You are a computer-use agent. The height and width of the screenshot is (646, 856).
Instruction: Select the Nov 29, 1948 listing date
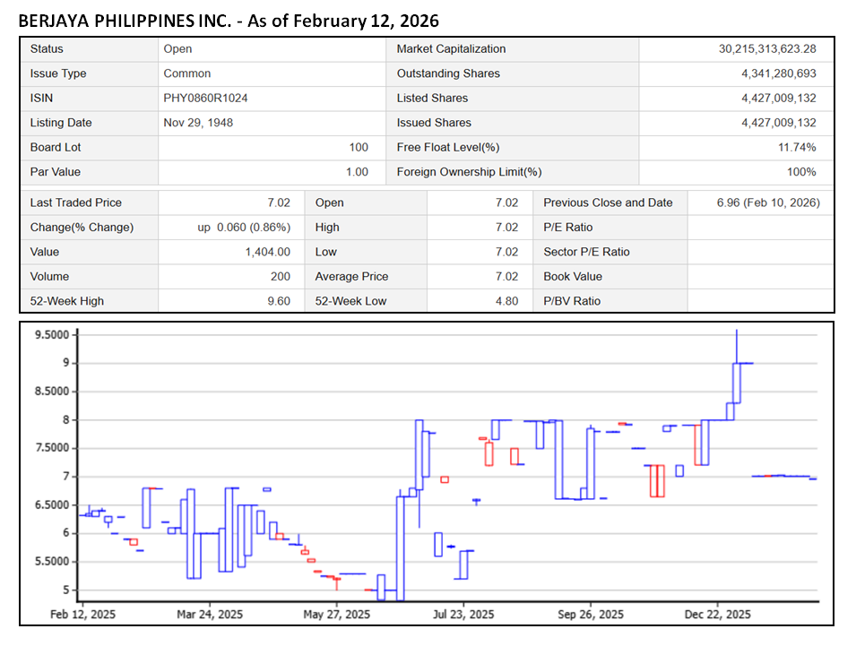198,123
